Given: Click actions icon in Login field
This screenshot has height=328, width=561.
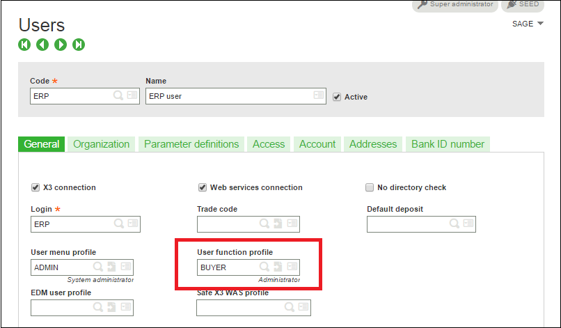Looking at the screenshot, I should point(133,223).
